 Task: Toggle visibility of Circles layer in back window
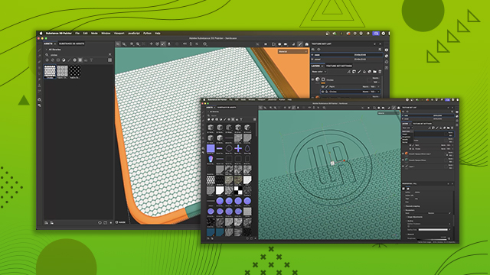pos(312,79)
